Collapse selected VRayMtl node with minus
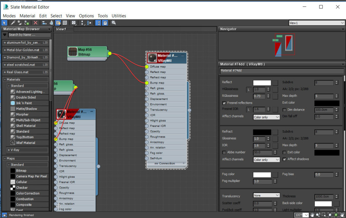Viewport: 346px width, 218px height. click(x=183, y=55)
